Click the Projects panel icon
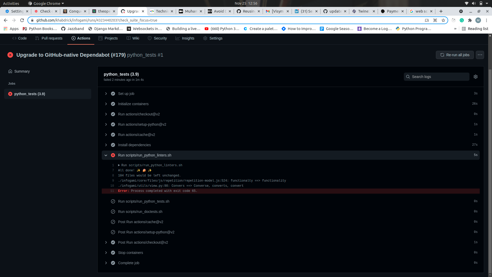 (x=100, y=38)
